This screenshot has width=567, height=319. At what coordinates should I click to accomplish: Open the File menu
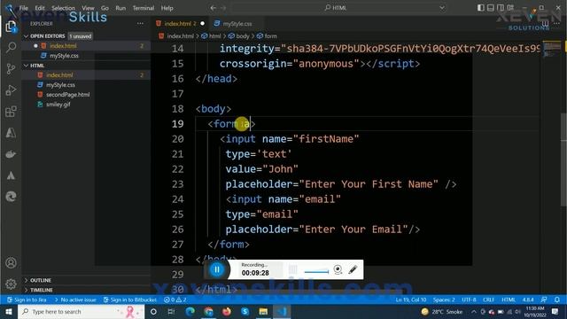[24, 8]
